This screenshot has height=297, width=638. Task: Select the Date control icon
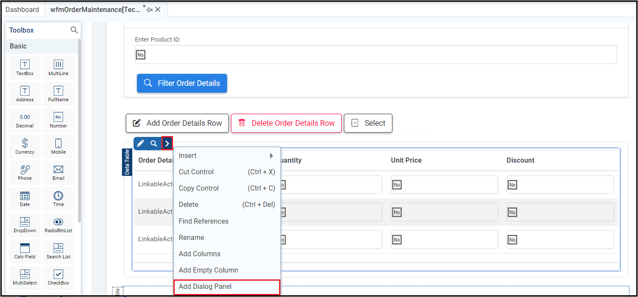25,198
